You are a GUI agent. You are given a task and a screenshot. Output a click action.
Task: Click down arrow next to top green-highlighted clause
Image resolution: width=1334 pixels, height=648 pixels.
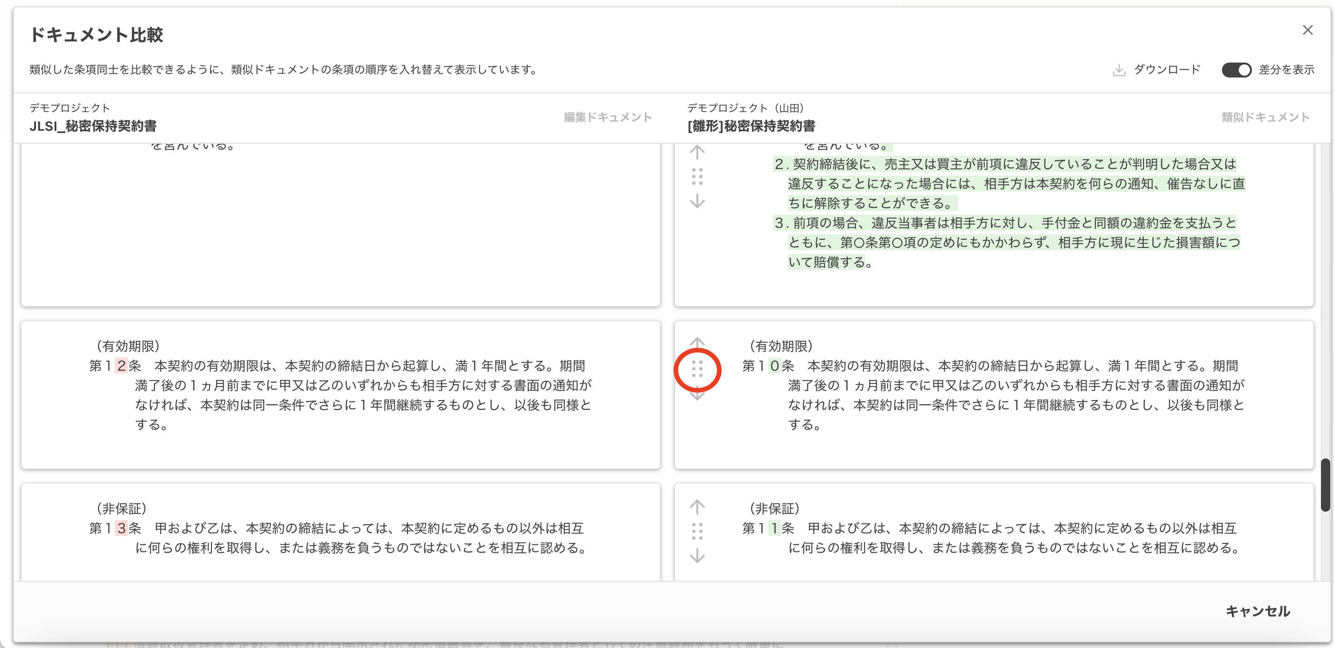697,201
